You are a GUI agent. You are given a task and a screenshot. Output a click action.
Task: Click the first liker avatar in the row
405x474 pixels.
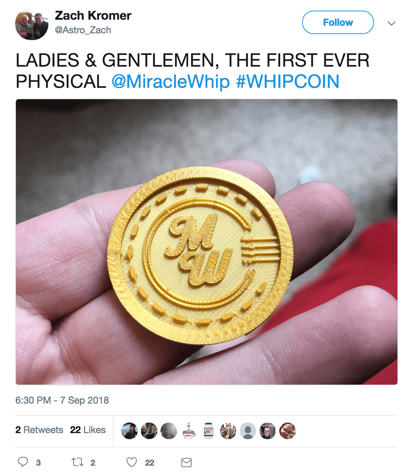[x=129, y=431]
